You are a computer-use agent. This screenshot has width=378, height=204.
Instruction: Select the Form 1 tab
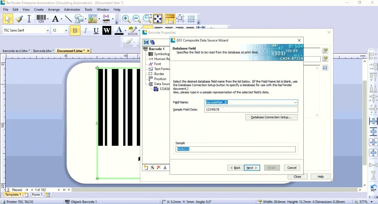[x=37, y=195]
